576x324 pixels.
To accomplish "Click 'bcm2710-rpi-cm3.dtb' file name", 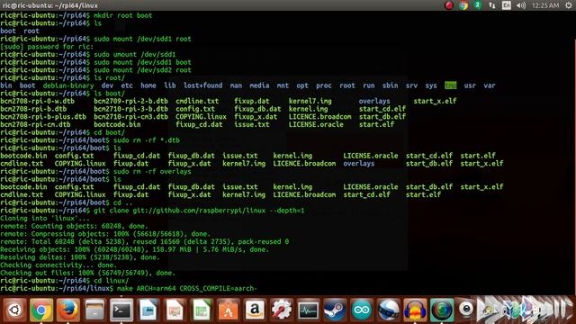I will tap(130, 117).
